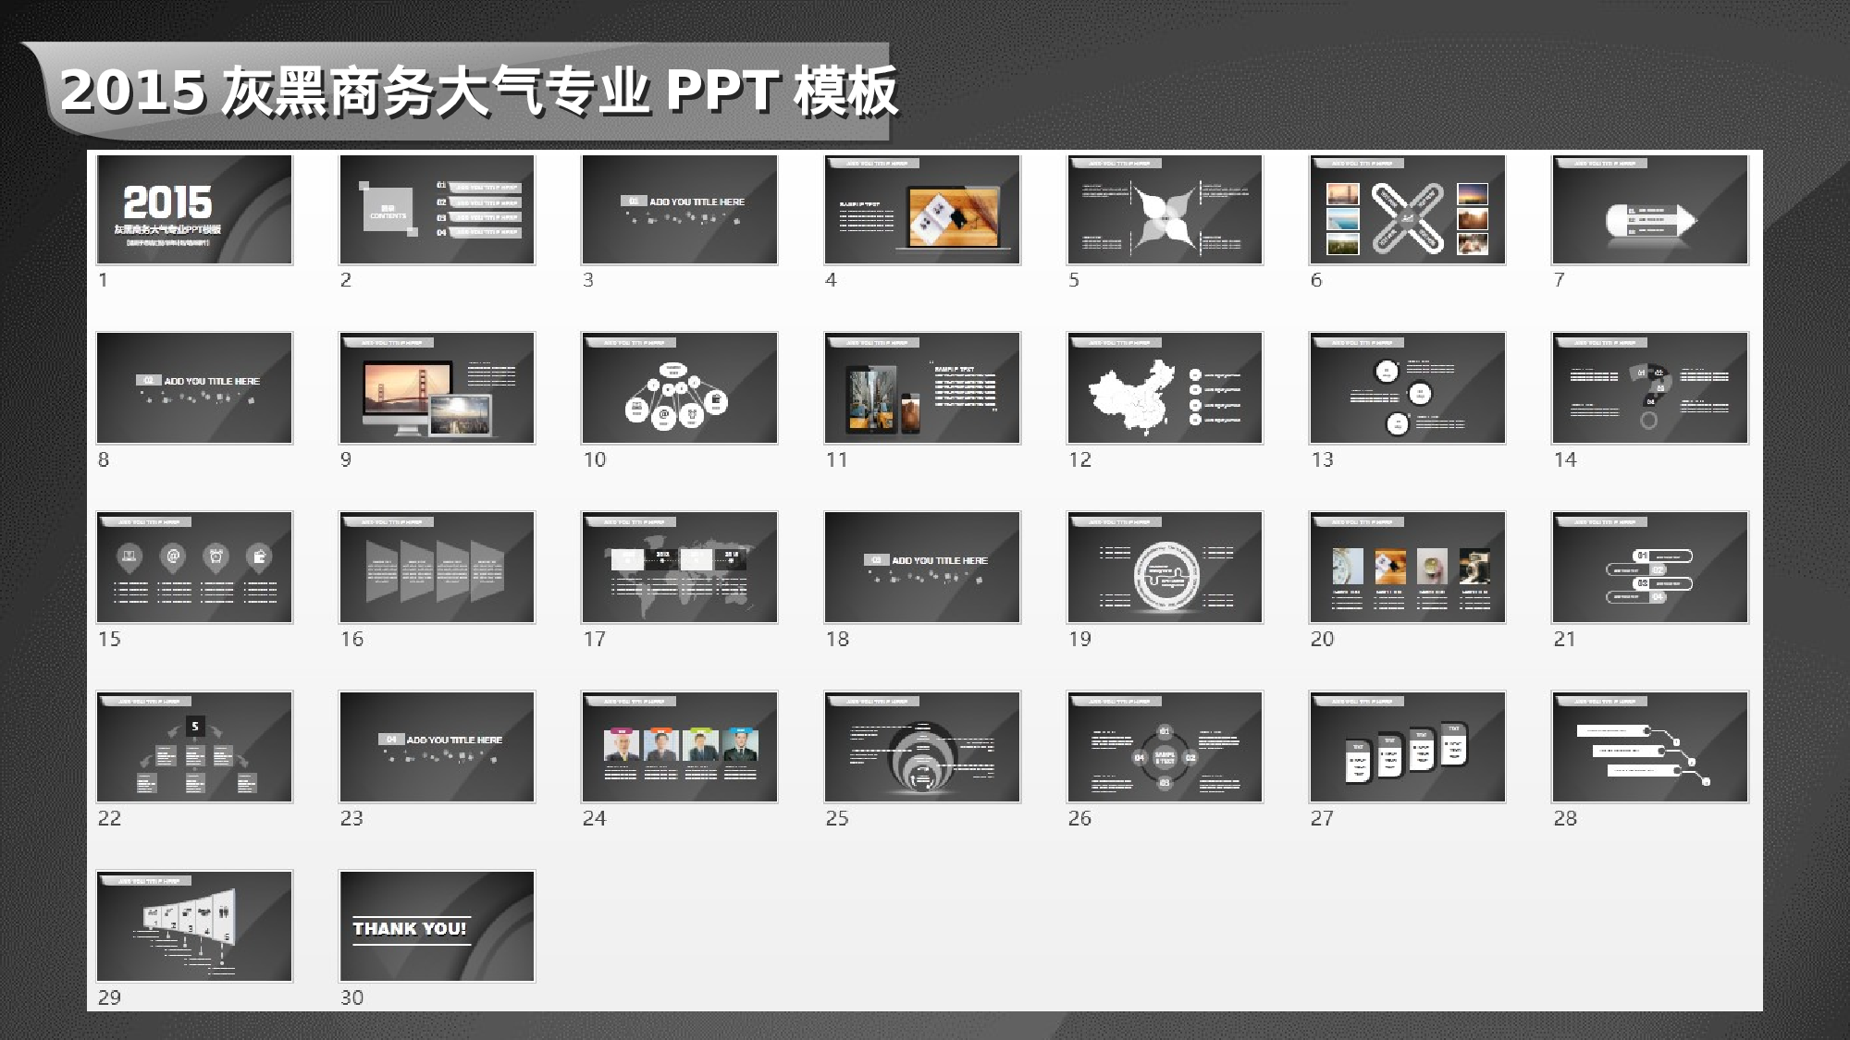Image resolution: width=1850 pixels, height=1040 pixels.
Task: Open the THANK YOU closing slide 30
Action: [x=437, y=927]
